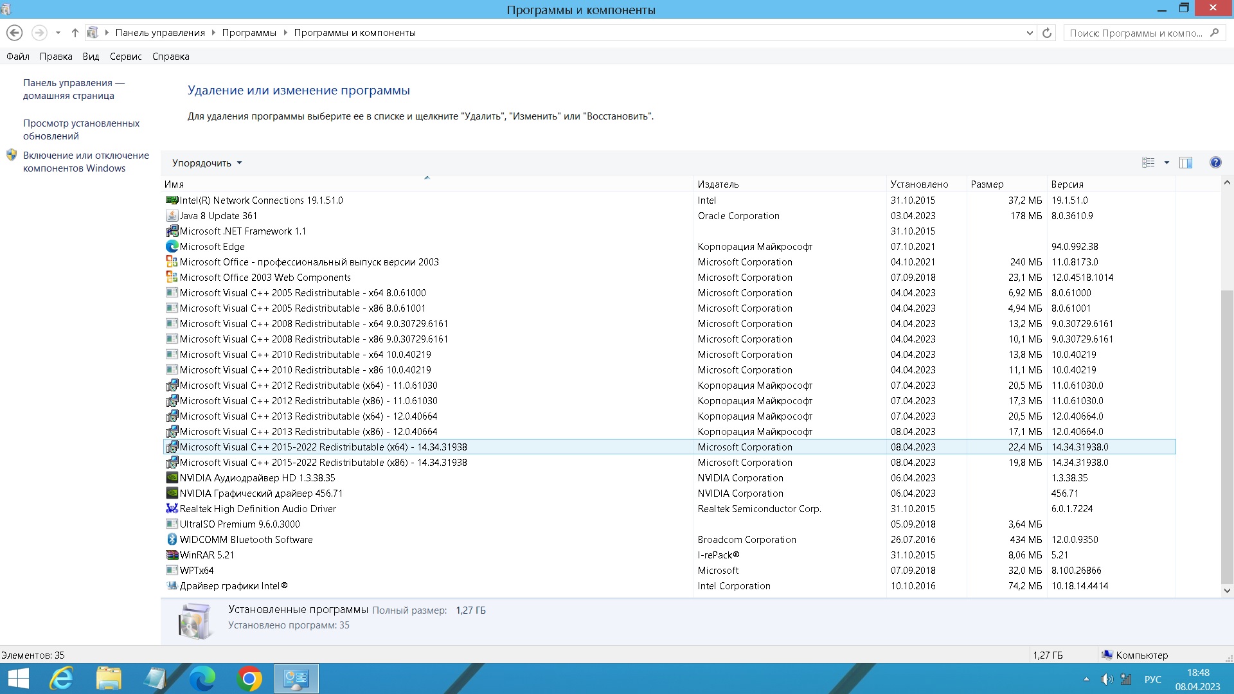Image resolution: width=1234 pixels, height=694 pixels.
Task: Click the search programs input field
Action: [1136, 33]
